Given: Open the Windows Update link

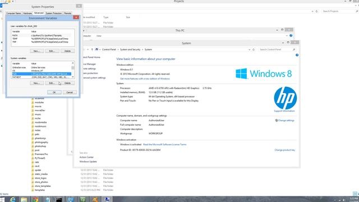Looking at the screenshot, I should [88, 162].
